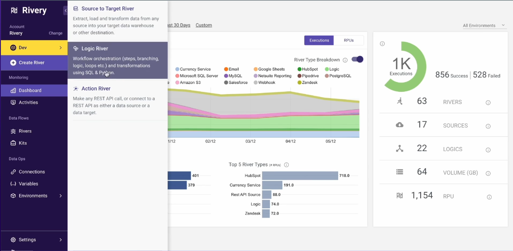Select the Executions view button
Image resolution: width=513 pixels, height=251 pixels.
(x=319, y=40)
